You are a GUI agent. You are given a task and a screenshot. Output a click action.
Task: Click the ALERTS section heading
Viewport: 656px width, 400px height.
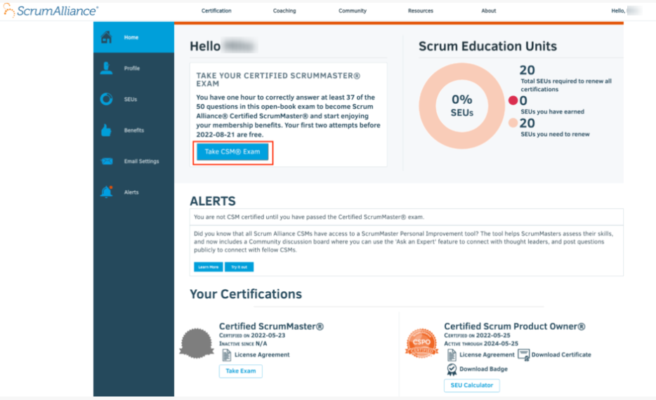point(213,201)
